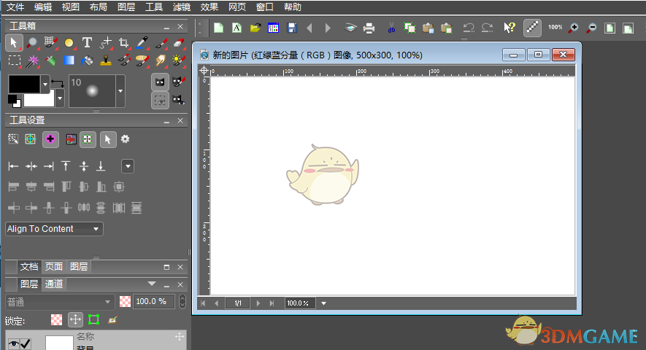Toggle the lock position move icon
The height and width of the screenshot is (350, 646).
pyautogui.click(x=75, y=319)
